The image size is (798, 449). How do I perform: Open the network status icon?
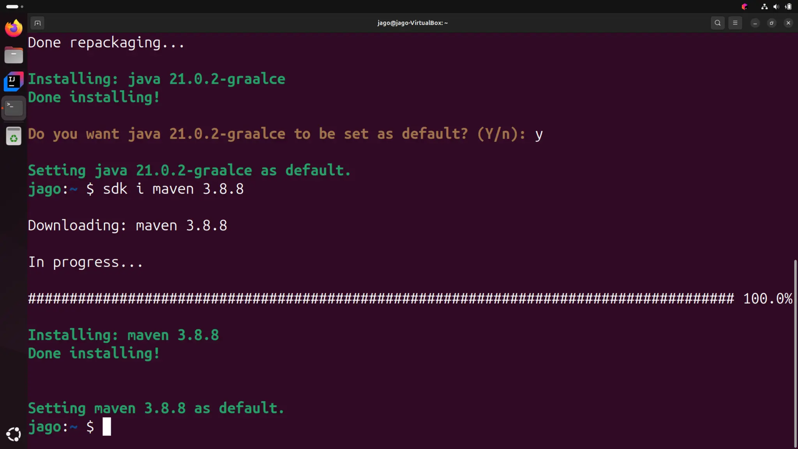[764, 7]
